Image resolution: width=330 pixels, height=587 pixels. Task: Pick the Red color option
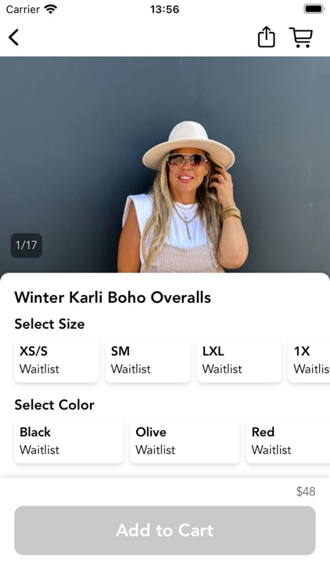point(288,441)
